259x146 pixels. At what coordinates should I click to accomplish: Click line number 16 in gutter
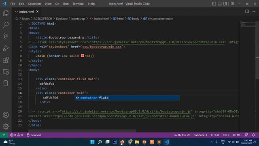[20, 93]
